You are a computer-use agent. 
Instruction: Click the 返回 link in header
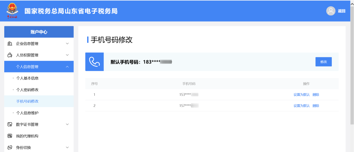tap(341, 11)
